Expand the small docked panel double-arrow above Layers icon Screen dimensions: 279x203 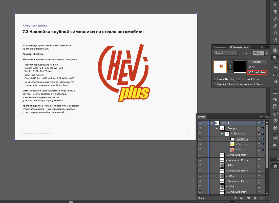tap(273, 159)
